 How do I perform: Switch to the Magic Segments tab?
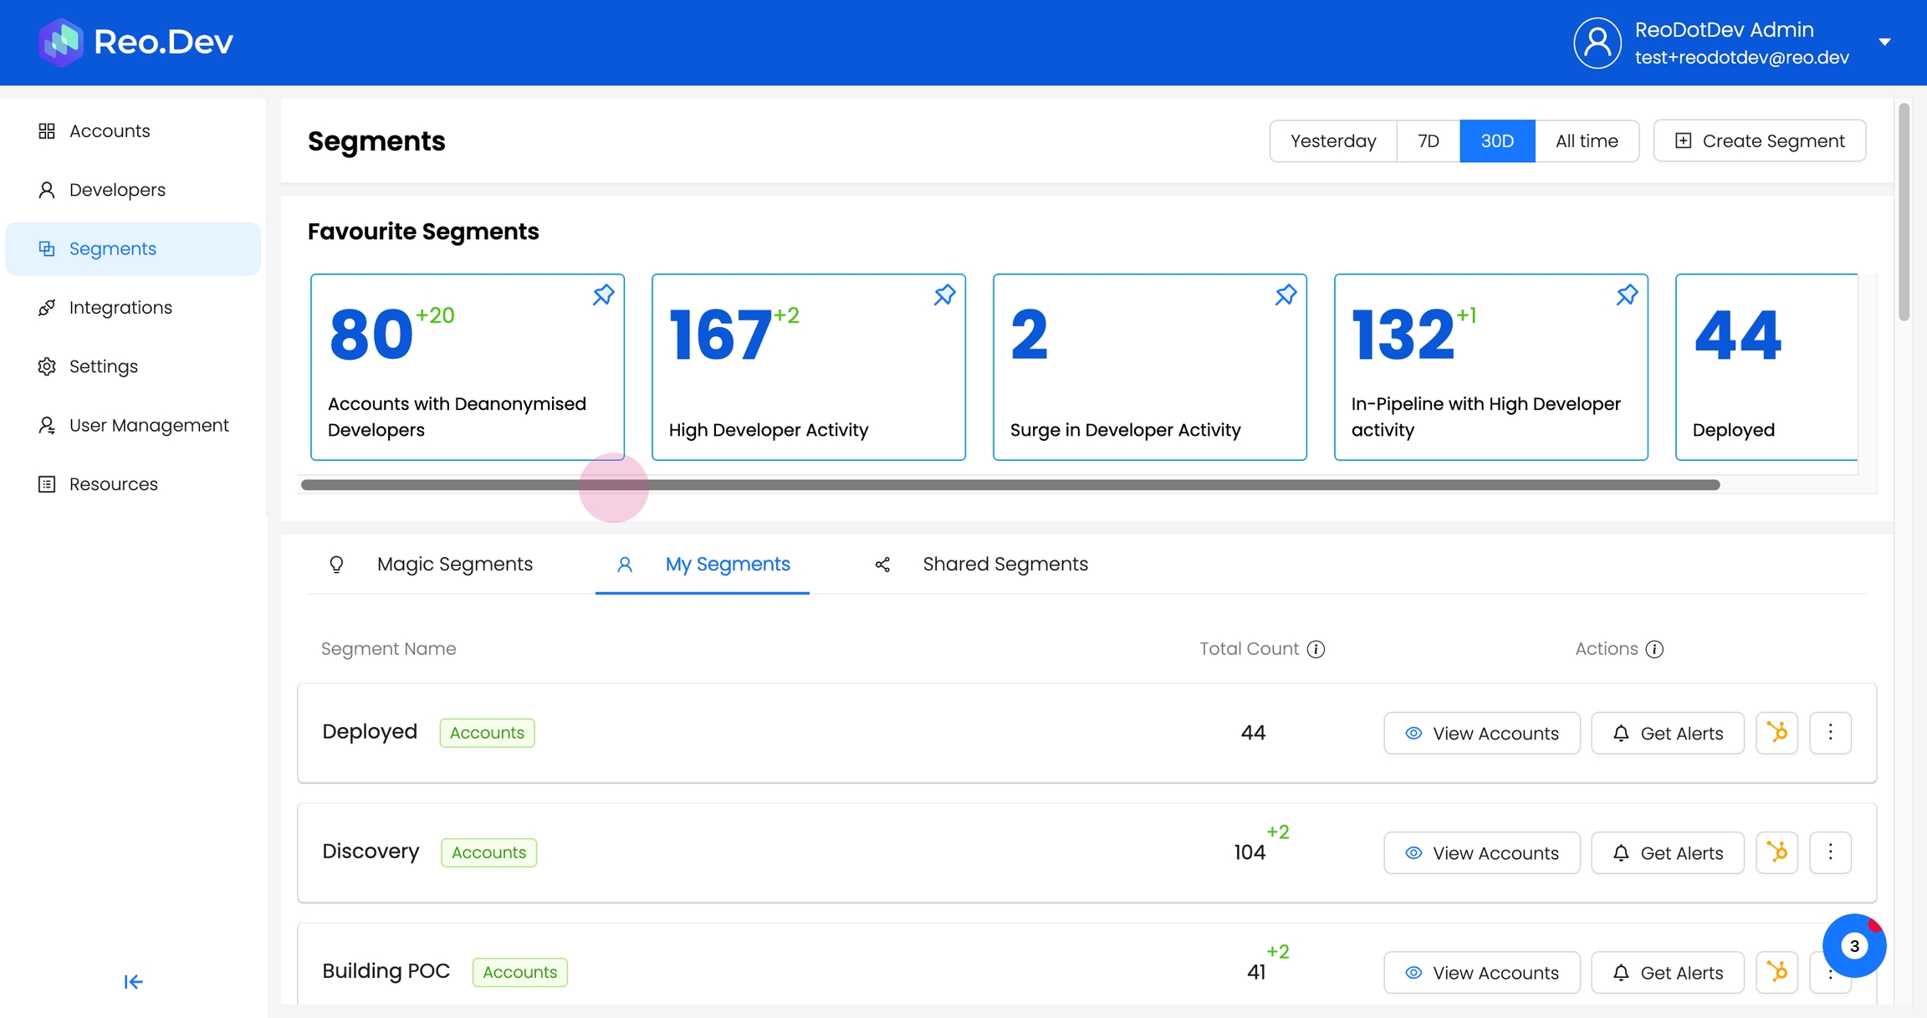tap(454, 565)
